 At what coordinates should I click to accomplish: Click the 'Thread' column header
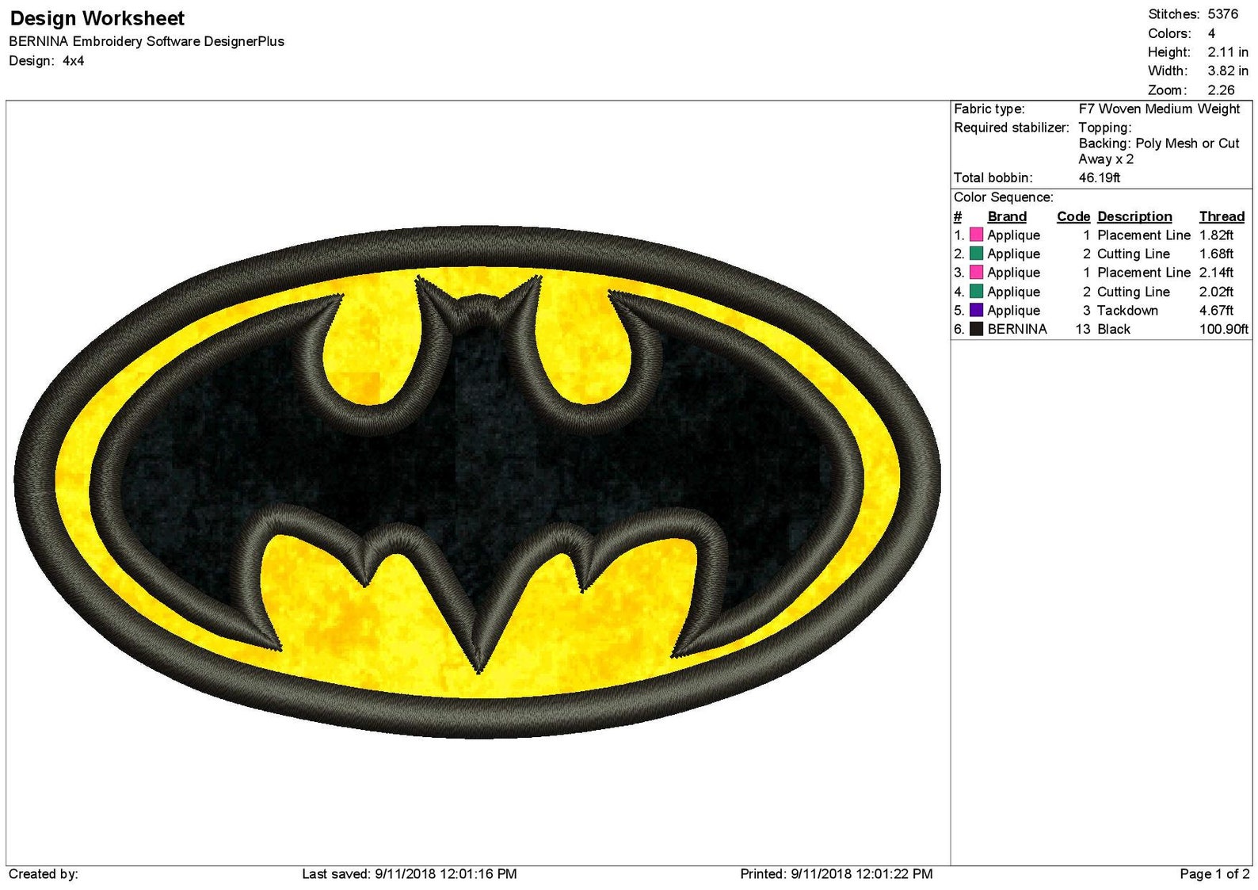point(1222,217)
